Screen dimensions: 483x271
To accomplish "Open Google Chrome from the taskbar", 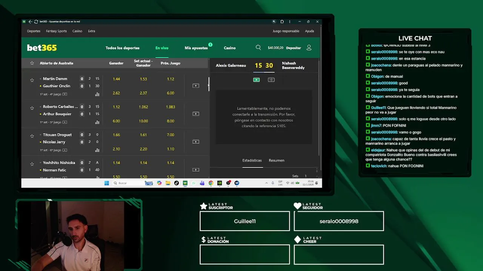I will tap(211, 183).
